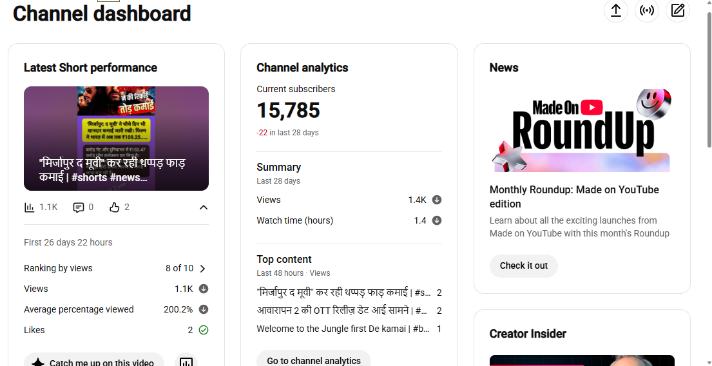
Task: Click the 15,785 subscribers count
Action: click(x=288, y=111)
